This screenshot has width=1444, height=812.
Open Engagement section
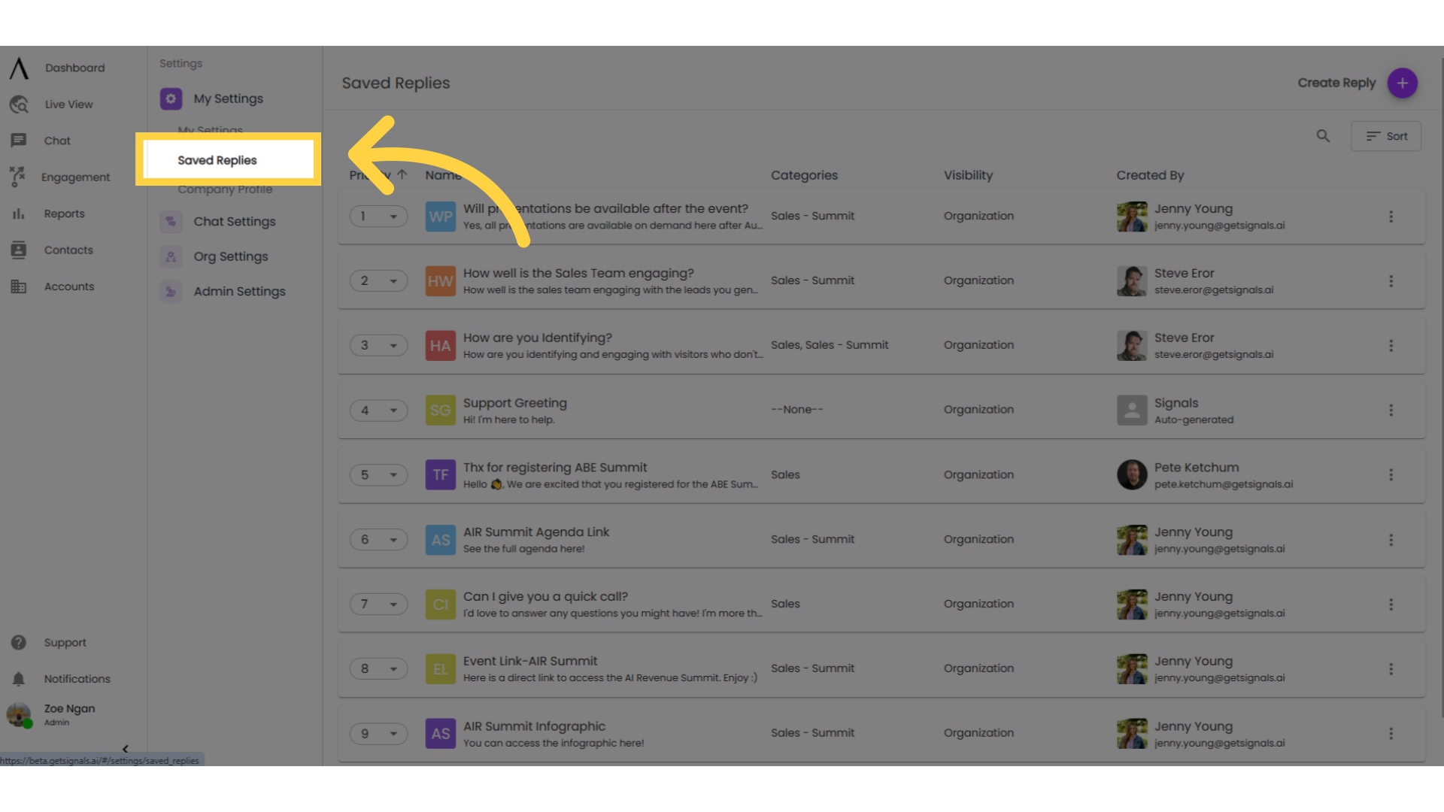tap(74, 177)
